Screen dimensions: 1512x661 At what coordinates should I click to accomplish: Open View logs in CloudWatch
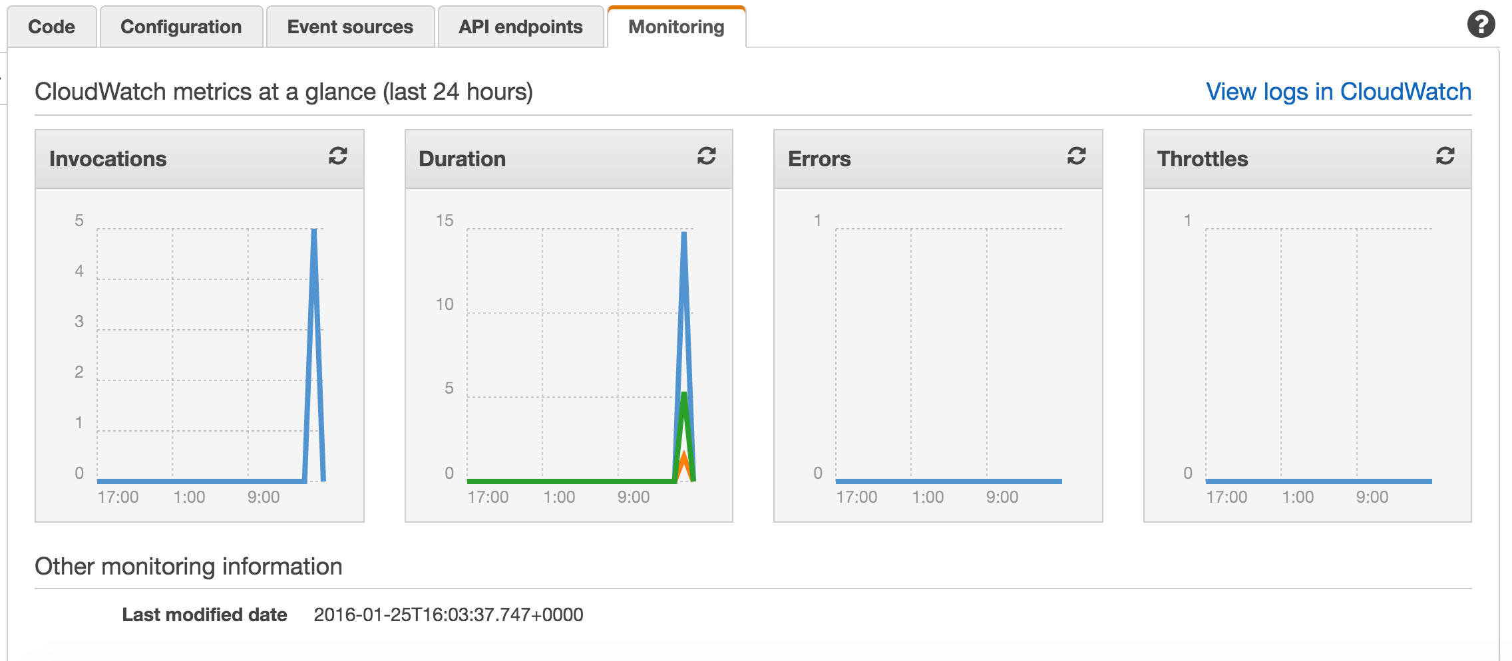(x=1338, y=92)
